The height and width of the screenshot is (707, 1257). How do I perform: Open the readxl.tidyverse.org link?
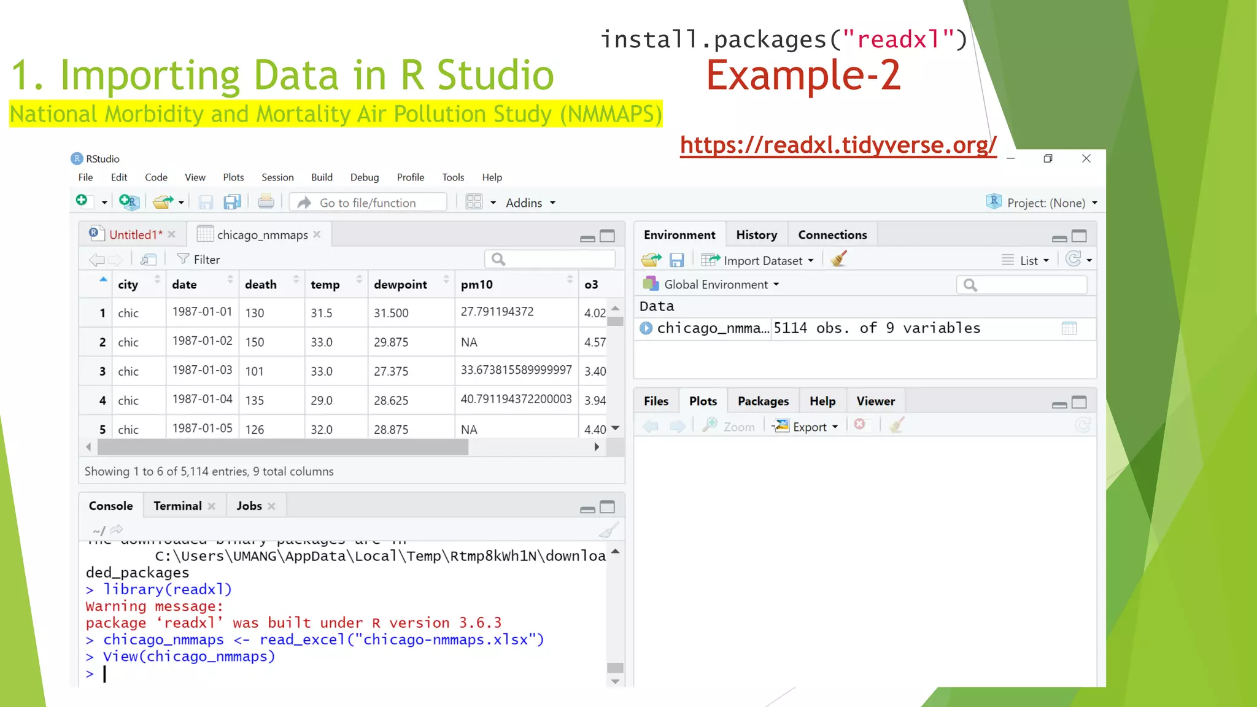(838, 145)
